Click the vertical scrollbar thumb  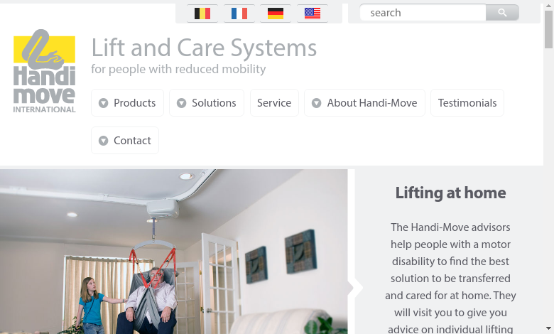click(548, 29)
